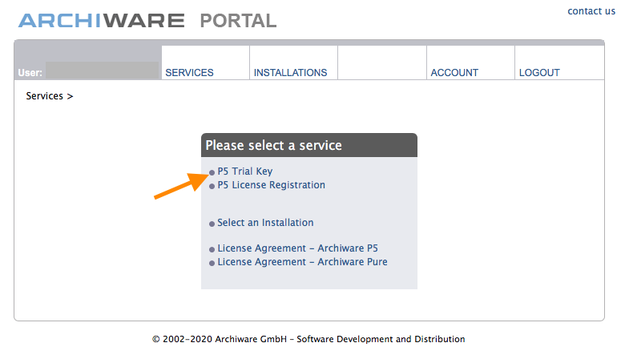Click LOGOUT in the navigation bar
The width and height of the screenshot is (621, 355).
click(539, 72)
